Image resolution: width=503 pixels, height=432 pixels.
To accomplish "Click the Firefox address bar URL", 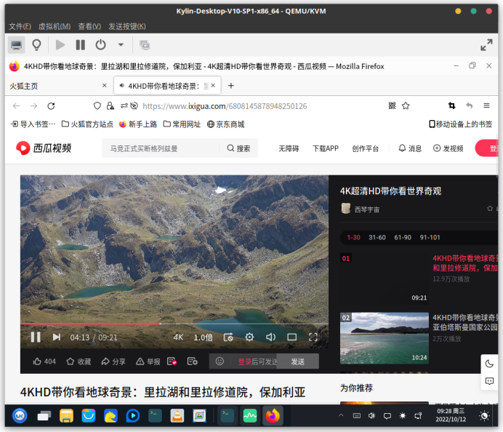I will coord(225,106).
